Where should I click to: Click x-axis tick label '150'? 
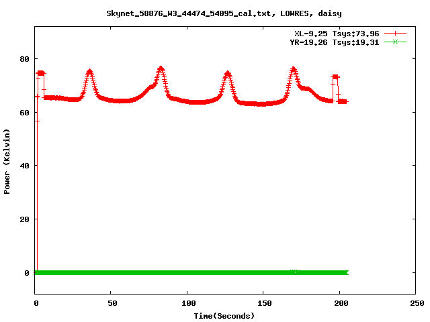point(265,303)
